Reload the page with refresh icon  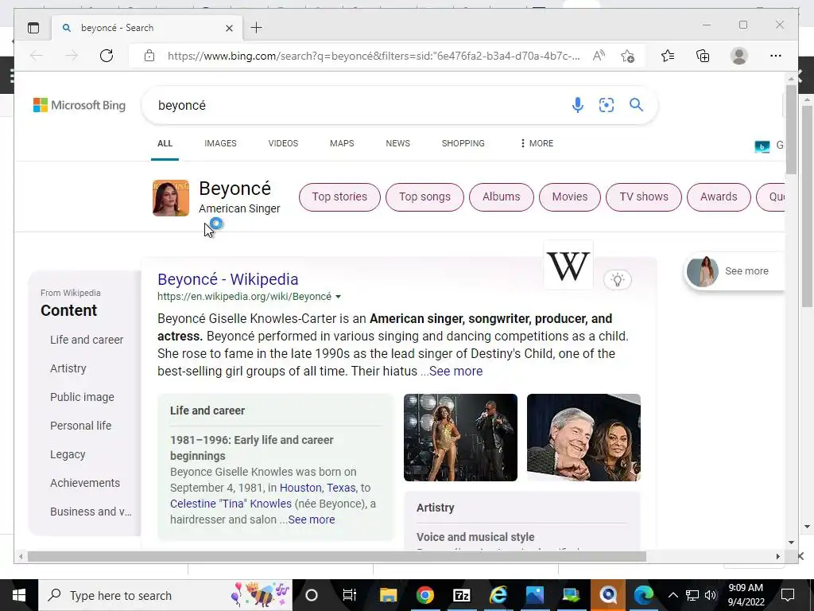(x=107, y=56)
